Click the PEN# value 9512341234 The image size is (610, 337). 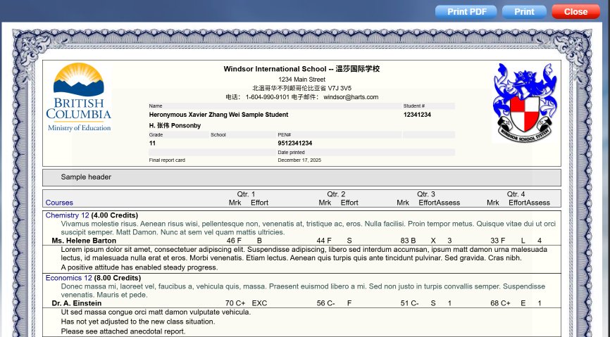(x=295, y=144)
